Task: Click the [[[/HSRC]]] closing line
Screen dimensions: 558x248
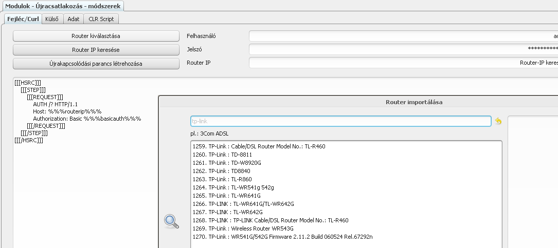Action: pyautogui.click(x=29, y=140)
